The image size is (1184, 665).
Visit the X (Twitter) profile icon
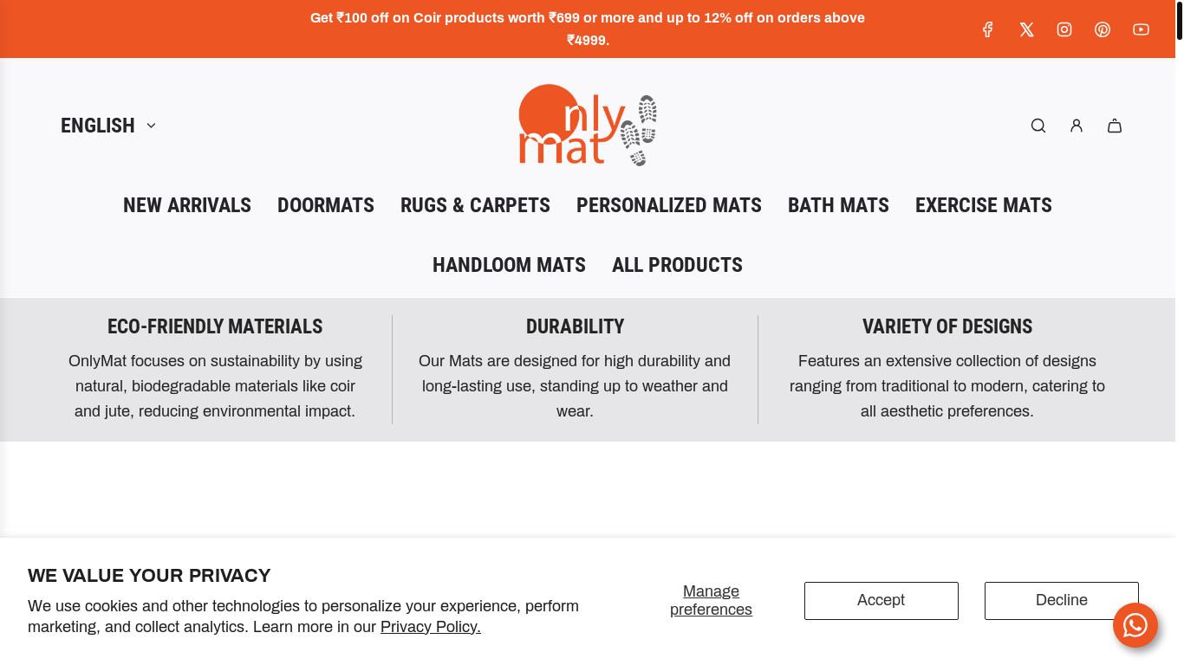(1026, 29)
